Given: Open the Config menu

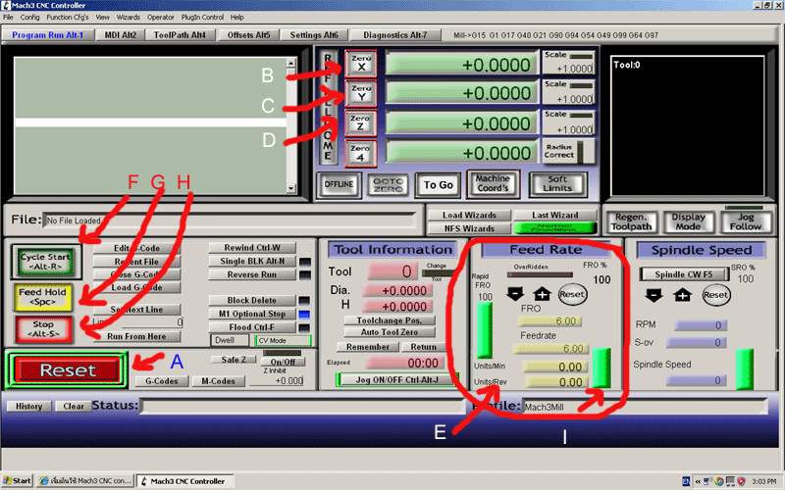Looking at the screenshot, I should pos(29,17).
